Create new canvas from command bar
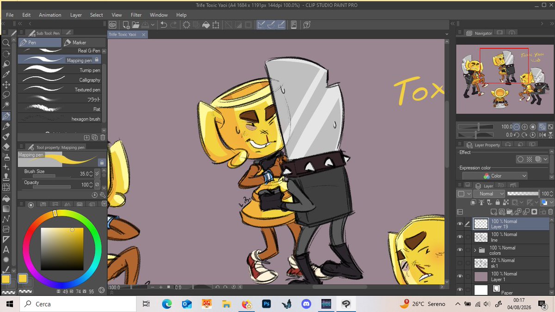The image size is (555, 312). point(126,24)
